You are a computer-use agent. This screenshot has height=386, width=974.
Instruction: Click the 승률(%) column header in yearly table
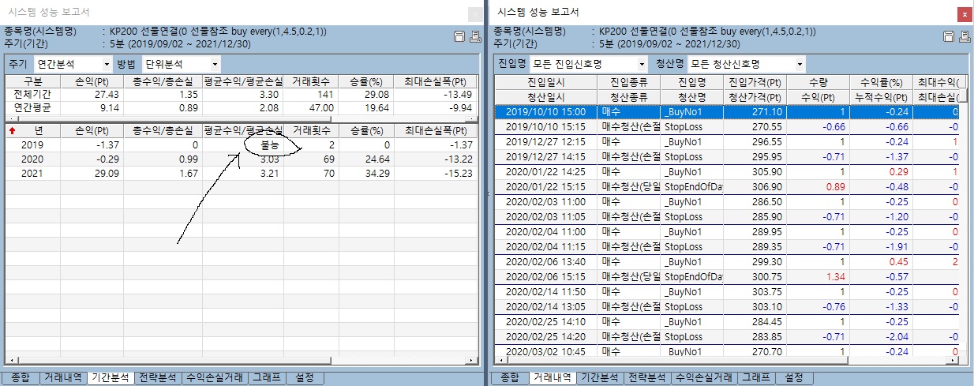pos(365,129)
